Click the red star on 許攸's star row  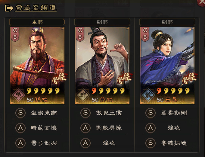[94, 91]
